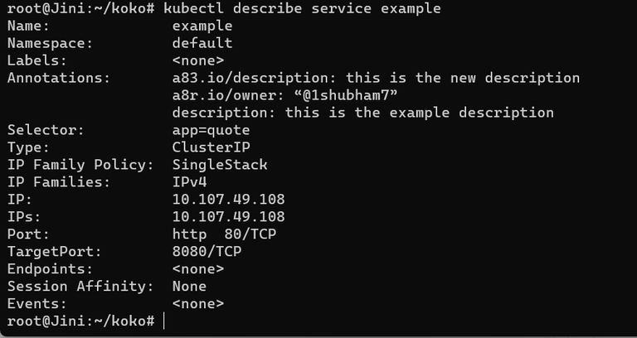Click the terminal cursor at the last prompt

pyautogui.click(x=164, y=321)
